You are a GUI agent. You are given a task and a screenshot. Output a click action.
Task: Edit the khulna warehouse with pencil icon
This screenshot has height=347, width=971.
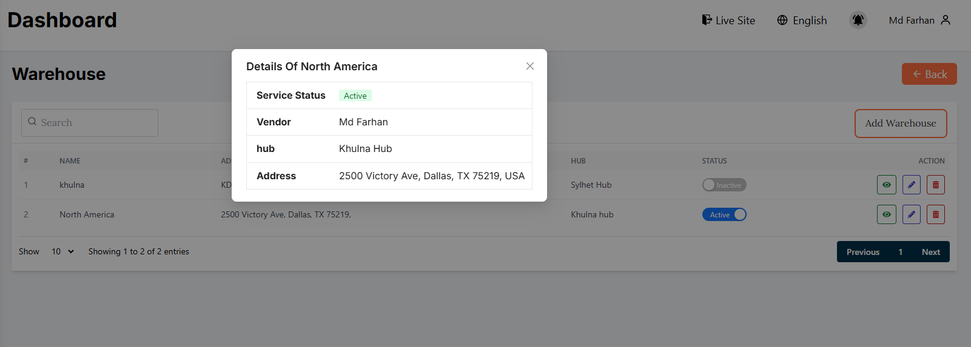click(x=911, y=185)
